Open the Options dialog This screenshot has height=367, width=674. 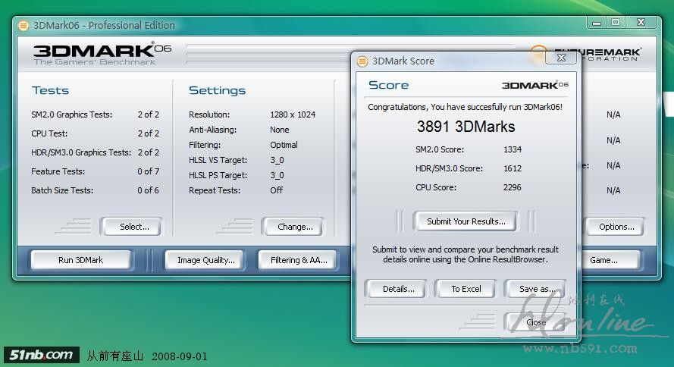click(616, 226)
